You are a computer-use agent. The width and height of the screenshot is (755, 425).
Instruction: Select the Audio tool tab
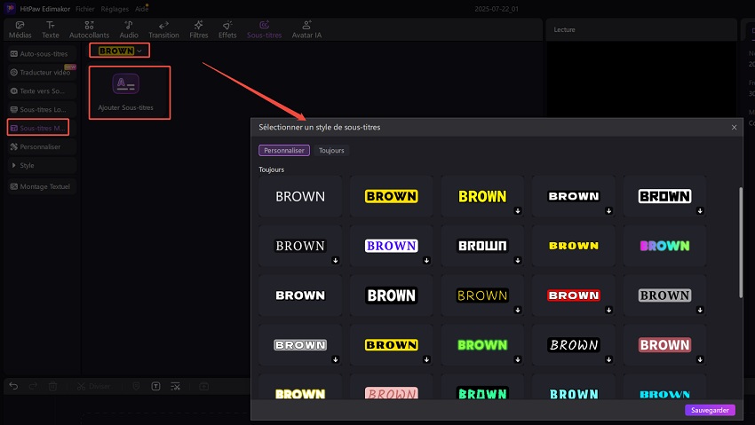tap(129, 29)
